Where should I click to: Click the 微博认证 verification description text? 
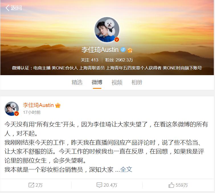[x=107, y=68]
